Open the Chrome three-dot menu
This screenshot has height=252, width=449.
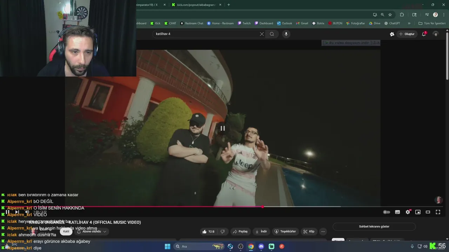coord(444,15)
